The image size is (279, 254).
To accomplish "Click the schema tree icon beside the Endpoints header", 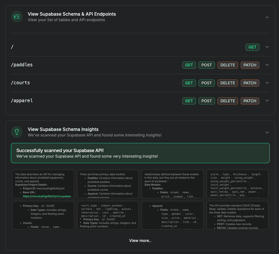I will pyautogui.click(x=17, y=17).
